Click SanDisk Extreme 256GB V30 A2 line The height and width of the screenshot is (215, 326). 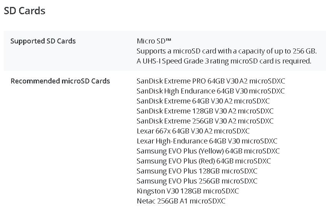click(205, 121)
